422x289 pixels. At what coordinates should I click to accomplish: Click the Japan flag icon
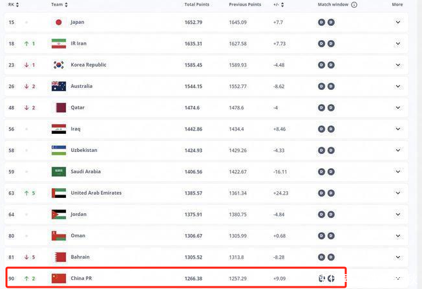click(x=59, y=22)
